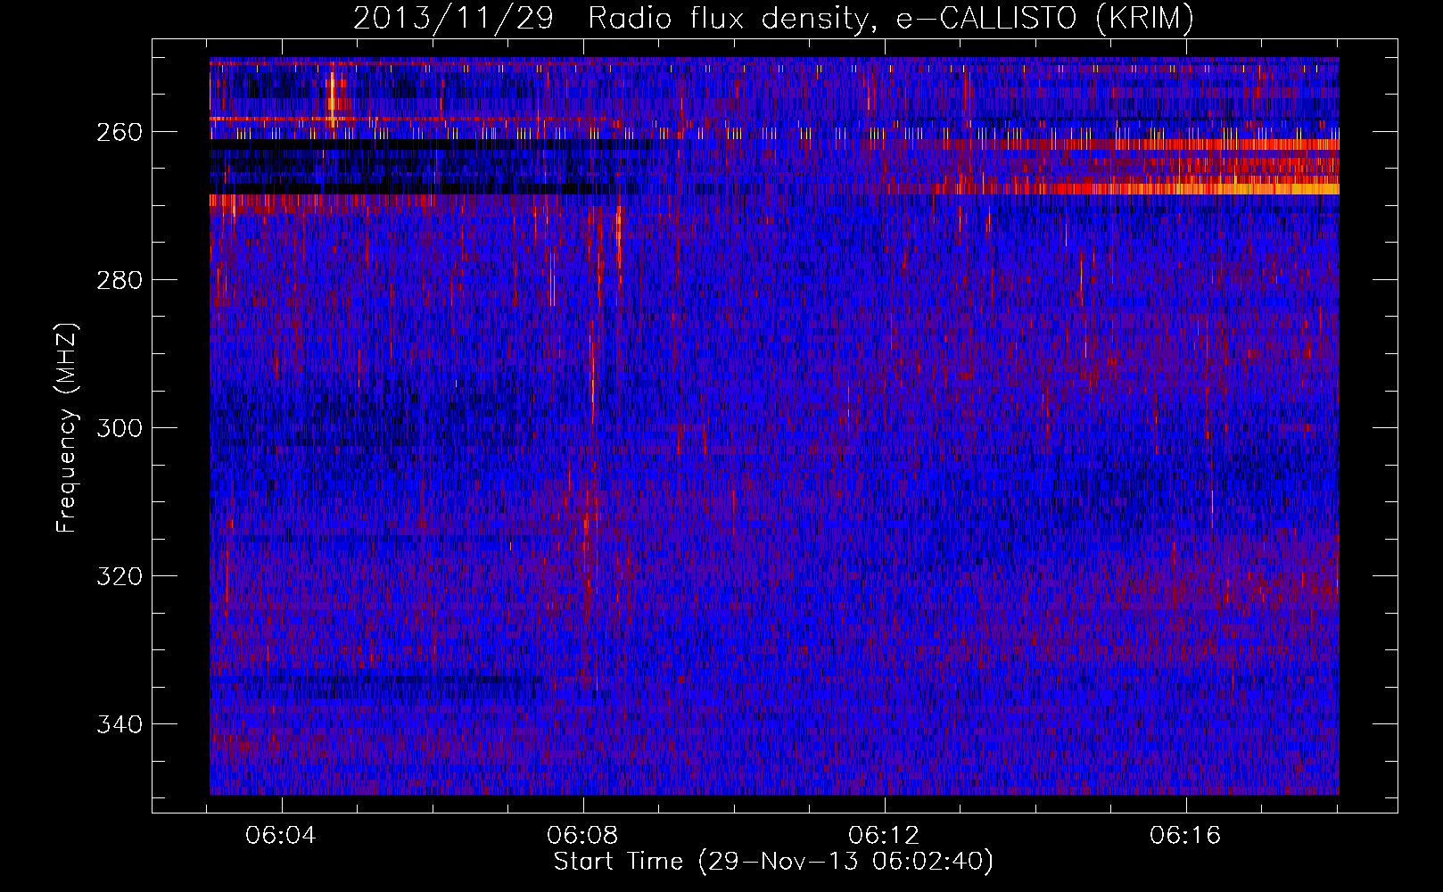Click the 'Start Time (29-Nov-13 06:02:40)' x-axis label

pos(773,862)
